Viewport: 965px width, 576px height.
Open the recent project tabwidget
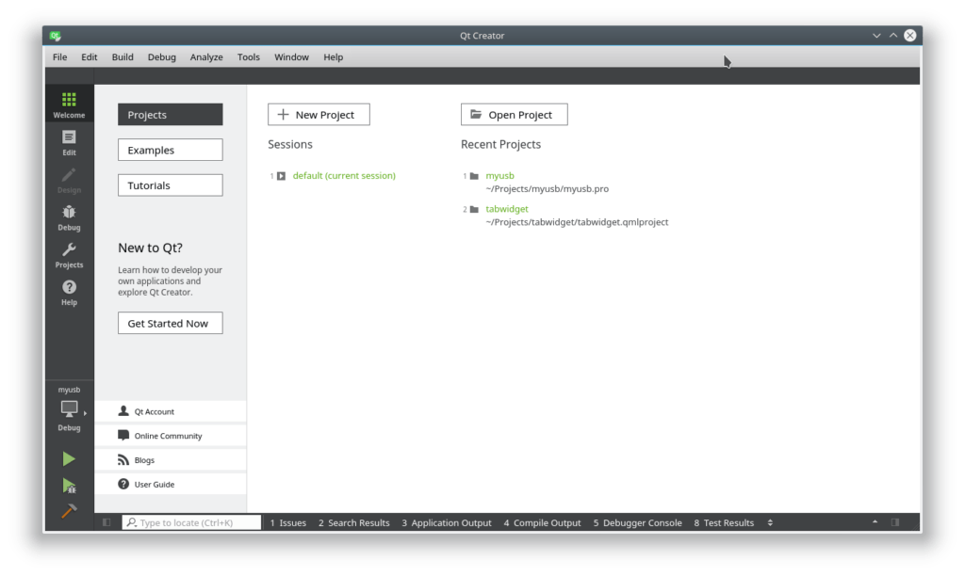pos(506,209)
